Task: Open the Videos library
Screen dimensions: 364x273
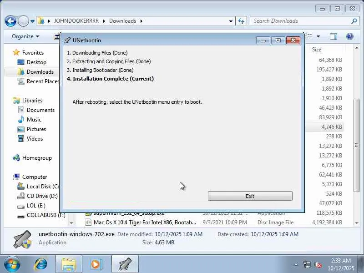Action: [x=35, y=139]
